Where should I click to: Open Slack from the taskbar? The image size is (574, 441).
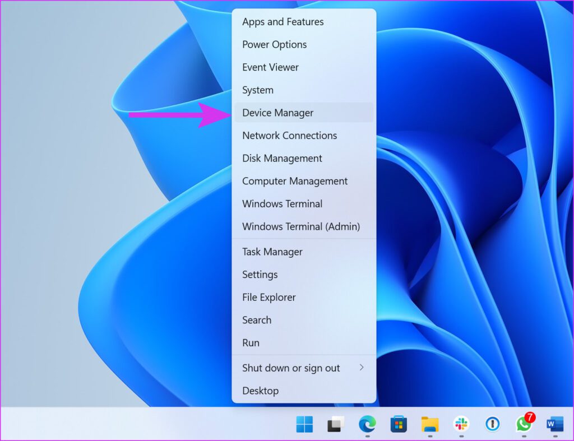click(x=461, y=424)
